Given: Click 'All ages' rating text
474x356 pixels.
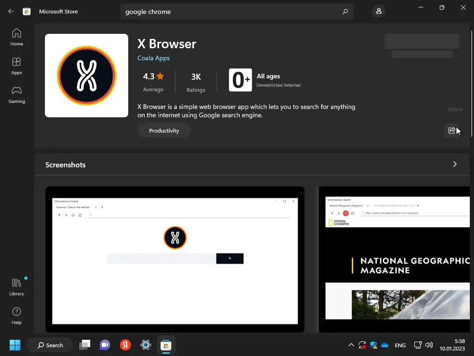Looking at the screenshot, I should pos(268,76).
